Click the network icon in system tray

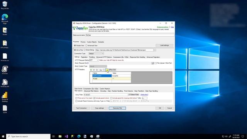(223, 136)
